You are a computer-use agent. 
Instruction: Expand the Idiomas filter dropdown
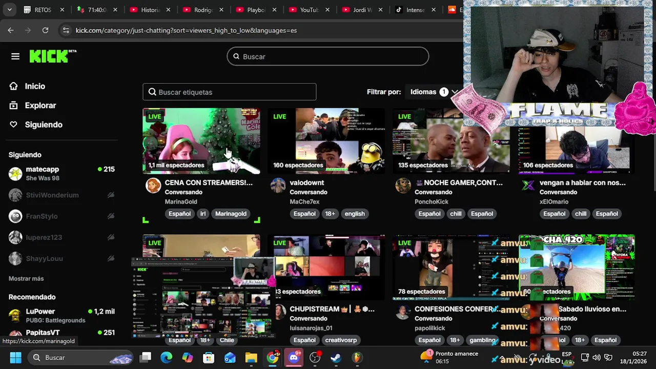click(434, 92)
